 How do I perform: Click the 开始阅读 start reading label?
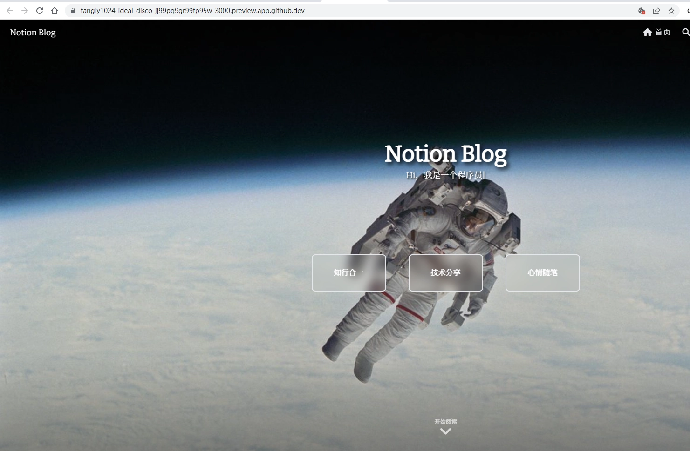point(446,422)
